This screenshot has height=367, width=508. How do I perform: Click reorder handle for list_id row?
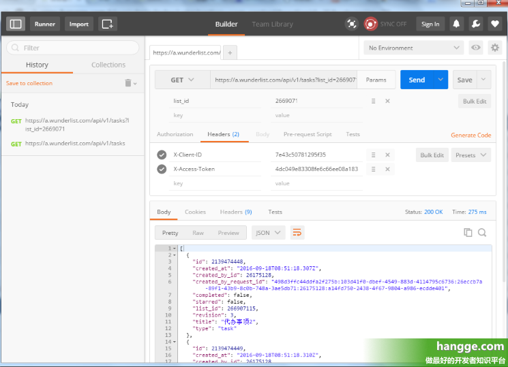(373, 101)
